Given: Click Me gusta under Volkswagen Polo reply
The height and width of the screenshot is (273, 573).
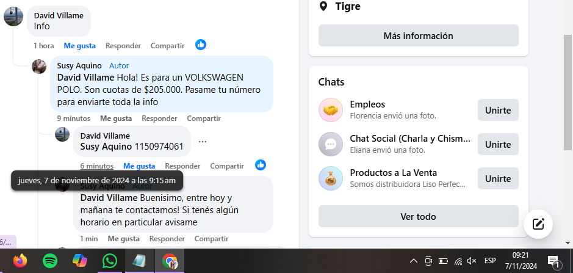Looking at the screenshot, I should pos(116,118).
